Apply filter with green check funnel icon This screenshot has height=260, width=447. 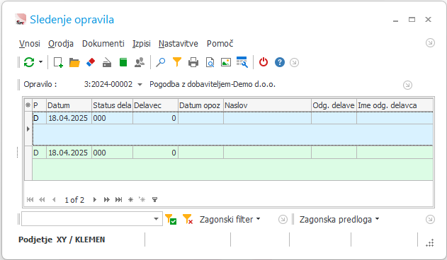171,219
